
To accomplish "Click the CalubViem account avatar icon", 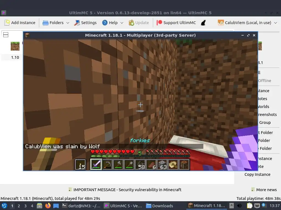I will [221, 23].
